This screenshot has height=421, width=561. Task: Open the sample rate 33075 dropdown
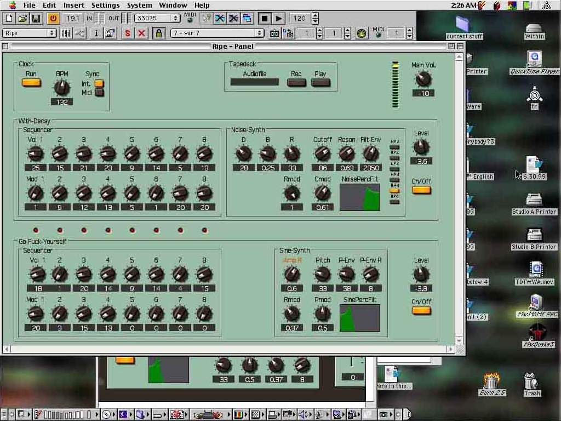(158, 18)
